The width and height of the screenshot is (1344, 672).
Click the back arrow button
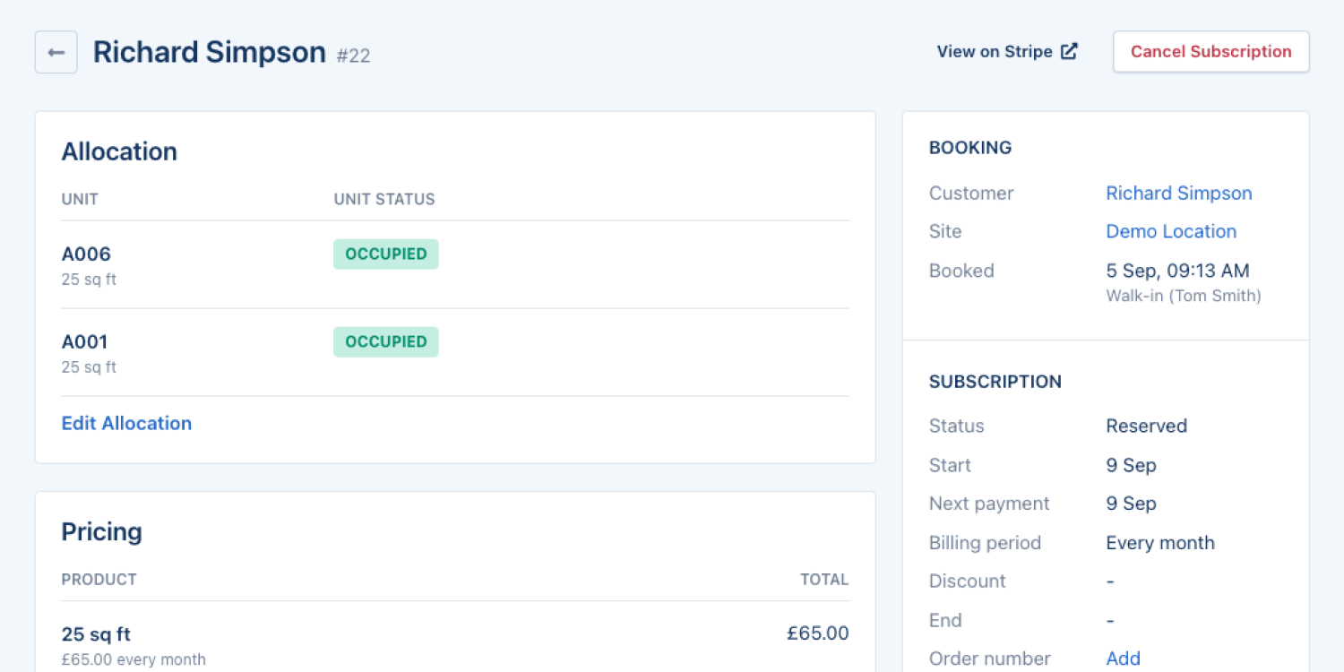pos(56,52)
